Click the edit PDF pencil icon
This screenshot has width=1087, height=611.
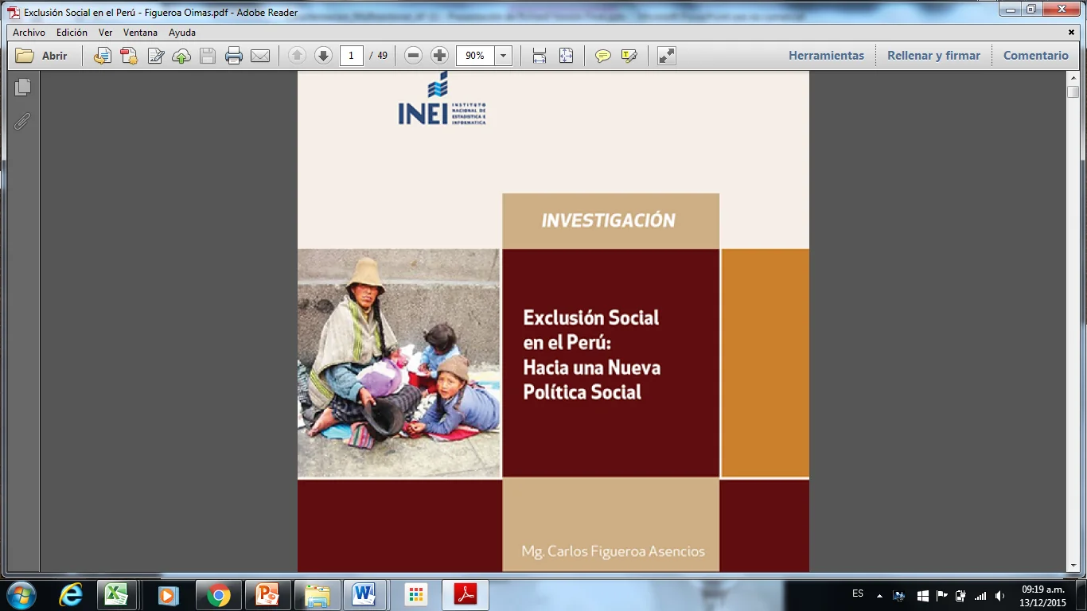click(x=155, y=56)
